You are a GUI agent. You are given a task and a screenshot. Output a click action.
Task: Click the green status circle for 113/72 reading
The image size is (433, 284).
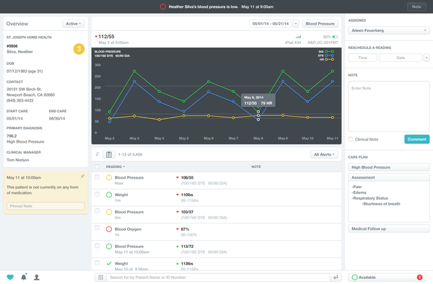[109, 247]
